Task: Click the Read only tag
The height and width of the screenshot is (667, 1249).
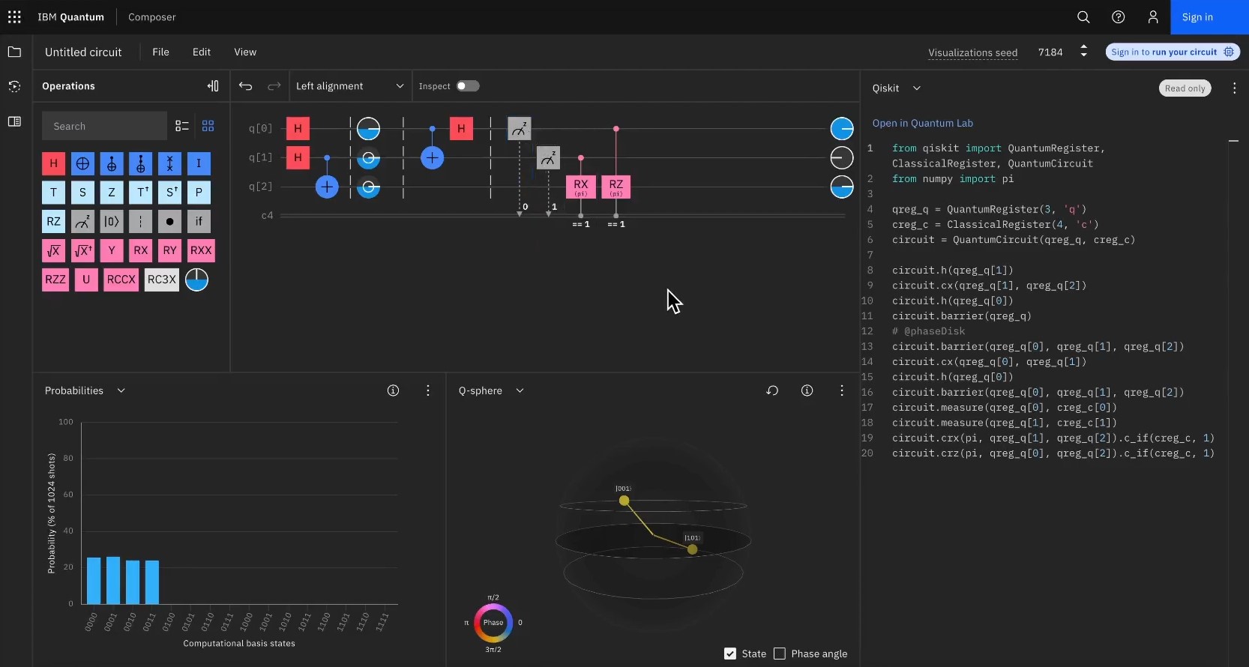Action: (1185, 88)
